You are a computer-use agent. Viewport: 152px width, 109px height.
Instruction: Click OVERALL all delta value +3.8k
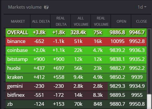click(39, 33)
